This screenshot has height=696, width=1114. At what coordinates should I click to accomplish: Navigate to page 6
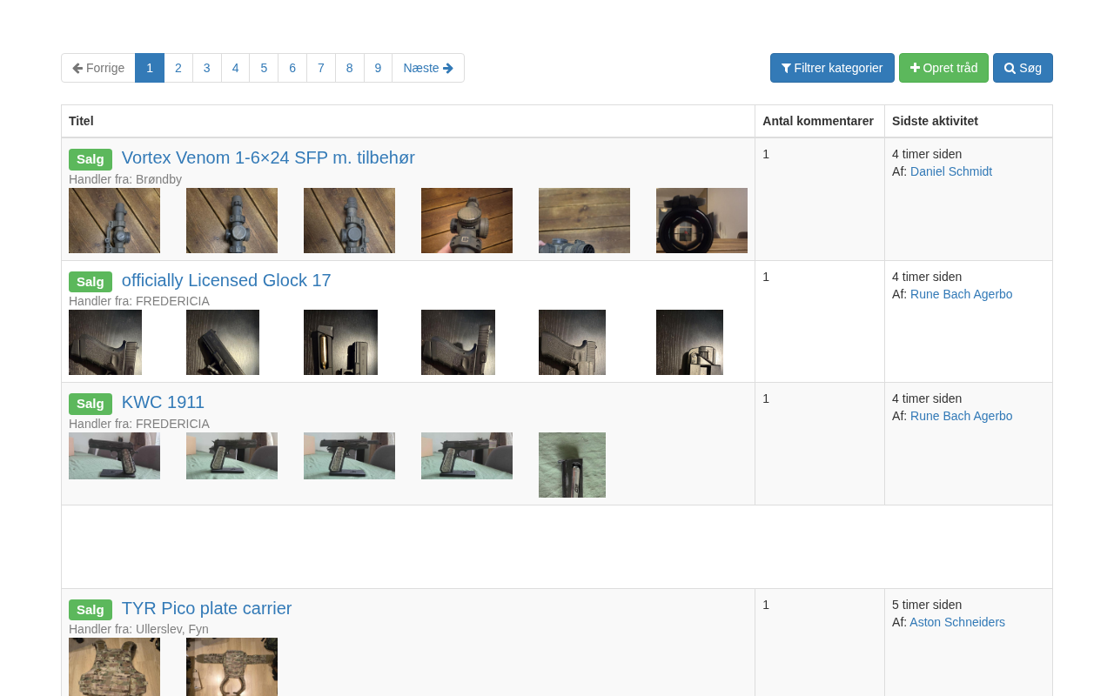(292, 68)
